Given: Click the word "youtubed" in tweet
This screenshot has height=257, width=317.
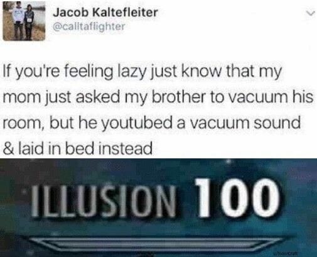Looking at the screenshot, I should (x=138, y=123).
